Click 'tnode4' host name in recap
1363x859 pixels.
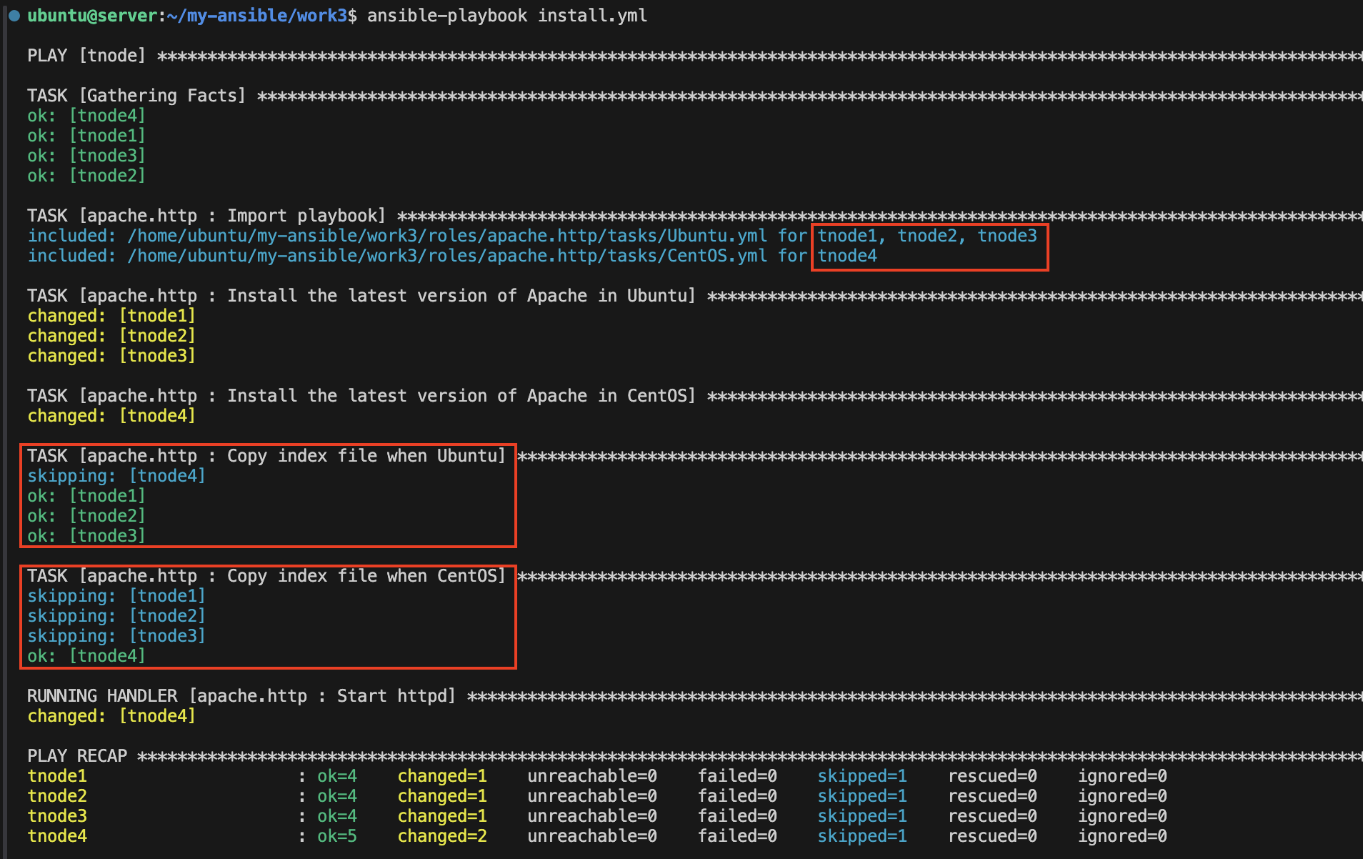pyautogui.click(x=57, y=836)
